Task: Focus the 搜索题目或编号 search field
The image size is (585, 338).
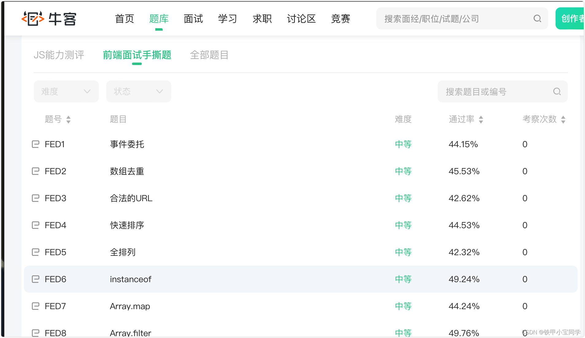Action: coord(502,91)
